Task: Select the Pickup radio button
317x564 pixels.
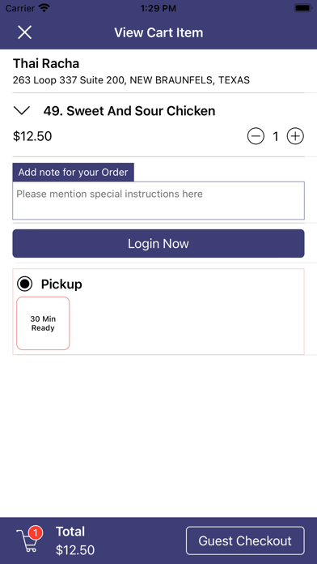Action: click(24, 284)
